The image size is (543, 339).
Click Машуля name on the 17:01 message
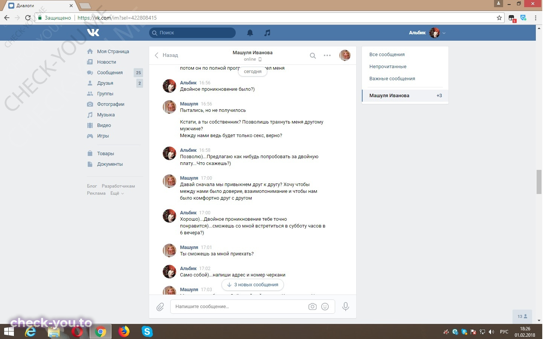[189, 247]
